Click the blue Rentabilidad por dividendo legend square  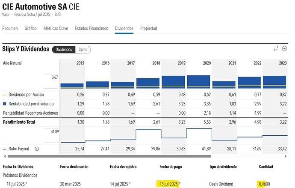click(5, 104)
